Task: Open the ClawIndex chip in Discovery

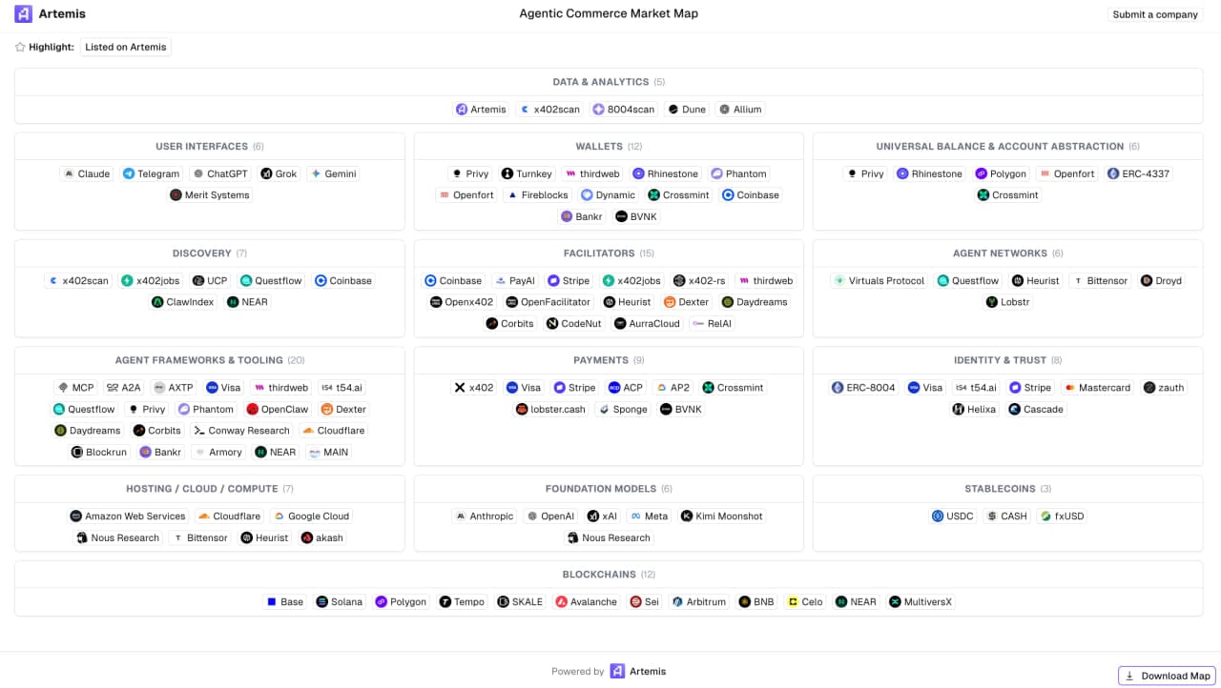Action: (x=182, y=302)
